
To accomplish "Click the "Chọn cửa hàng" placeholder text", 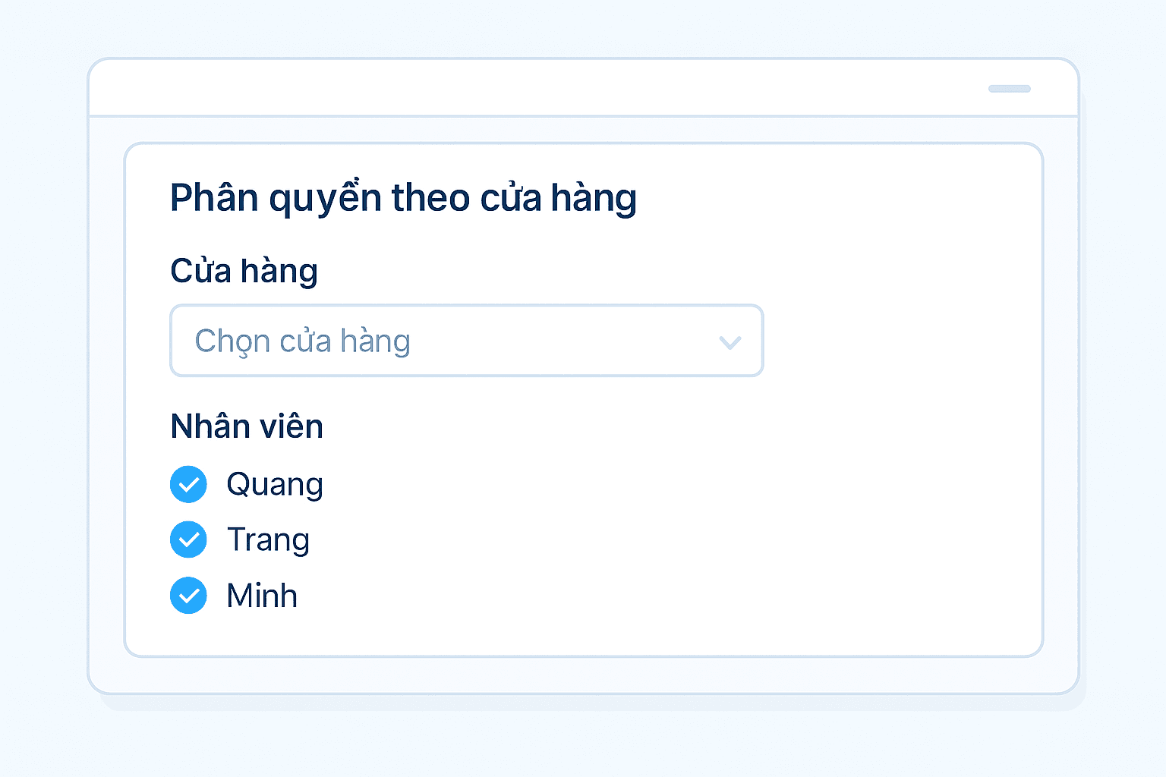I will (302, 341).
